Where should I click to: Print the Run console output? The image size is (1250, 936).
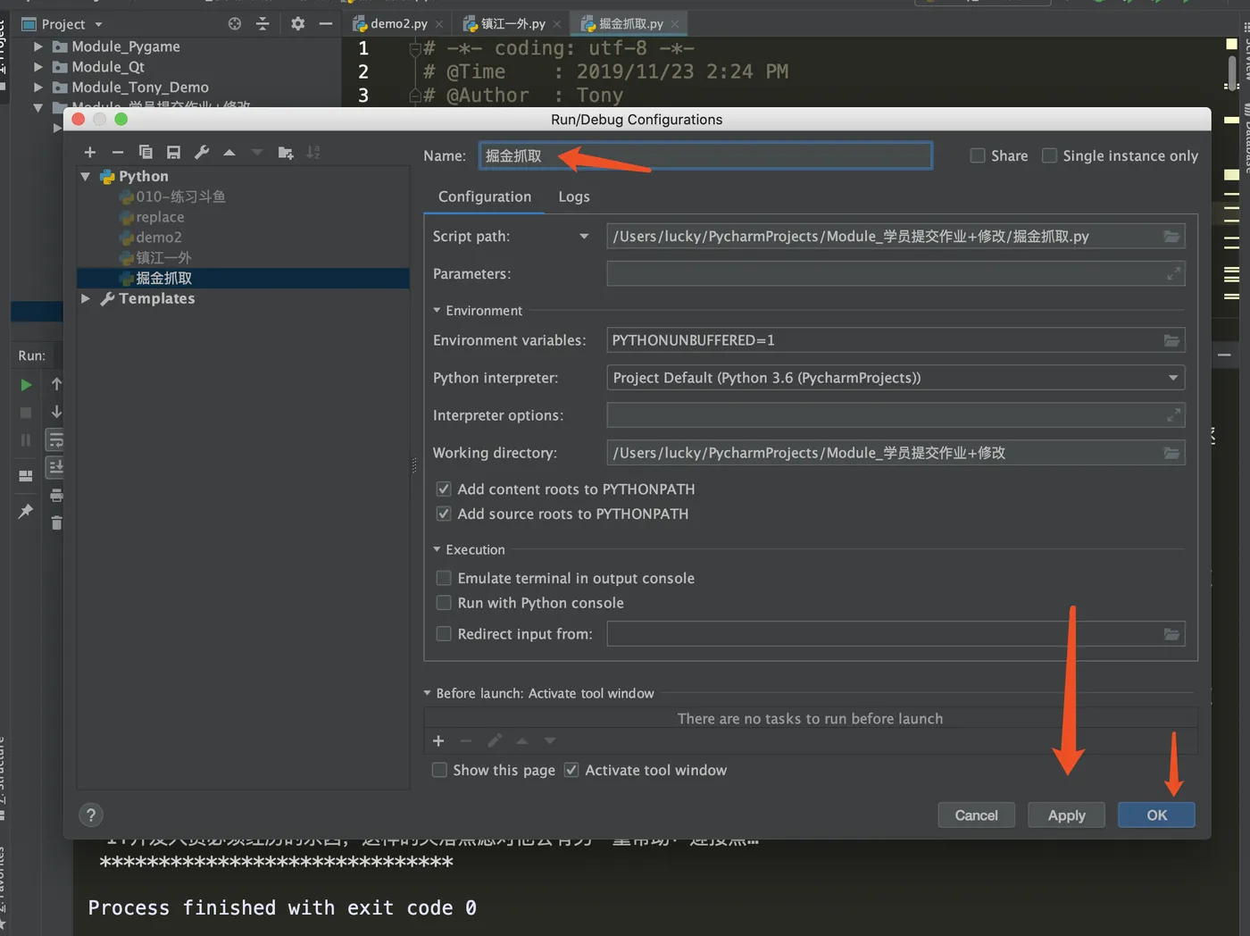point(56,495)
